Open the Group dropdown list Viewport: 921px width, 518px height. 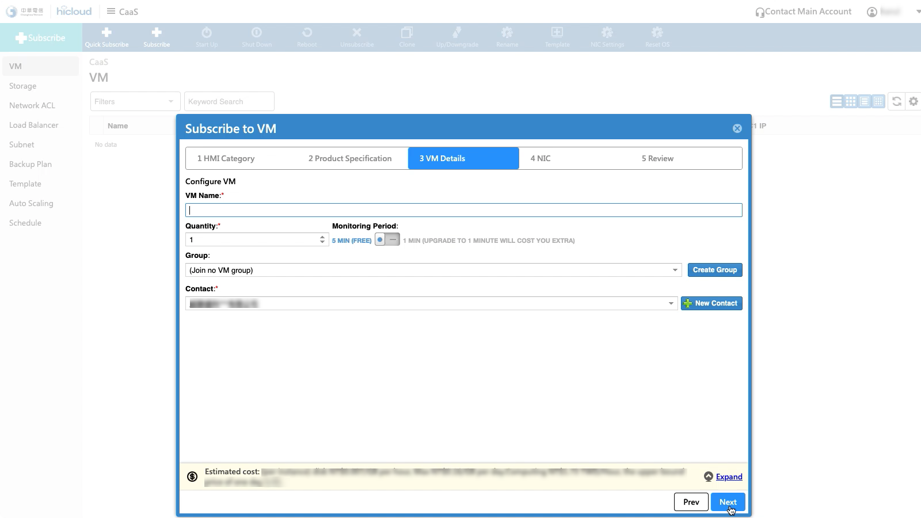coord(675,270)
